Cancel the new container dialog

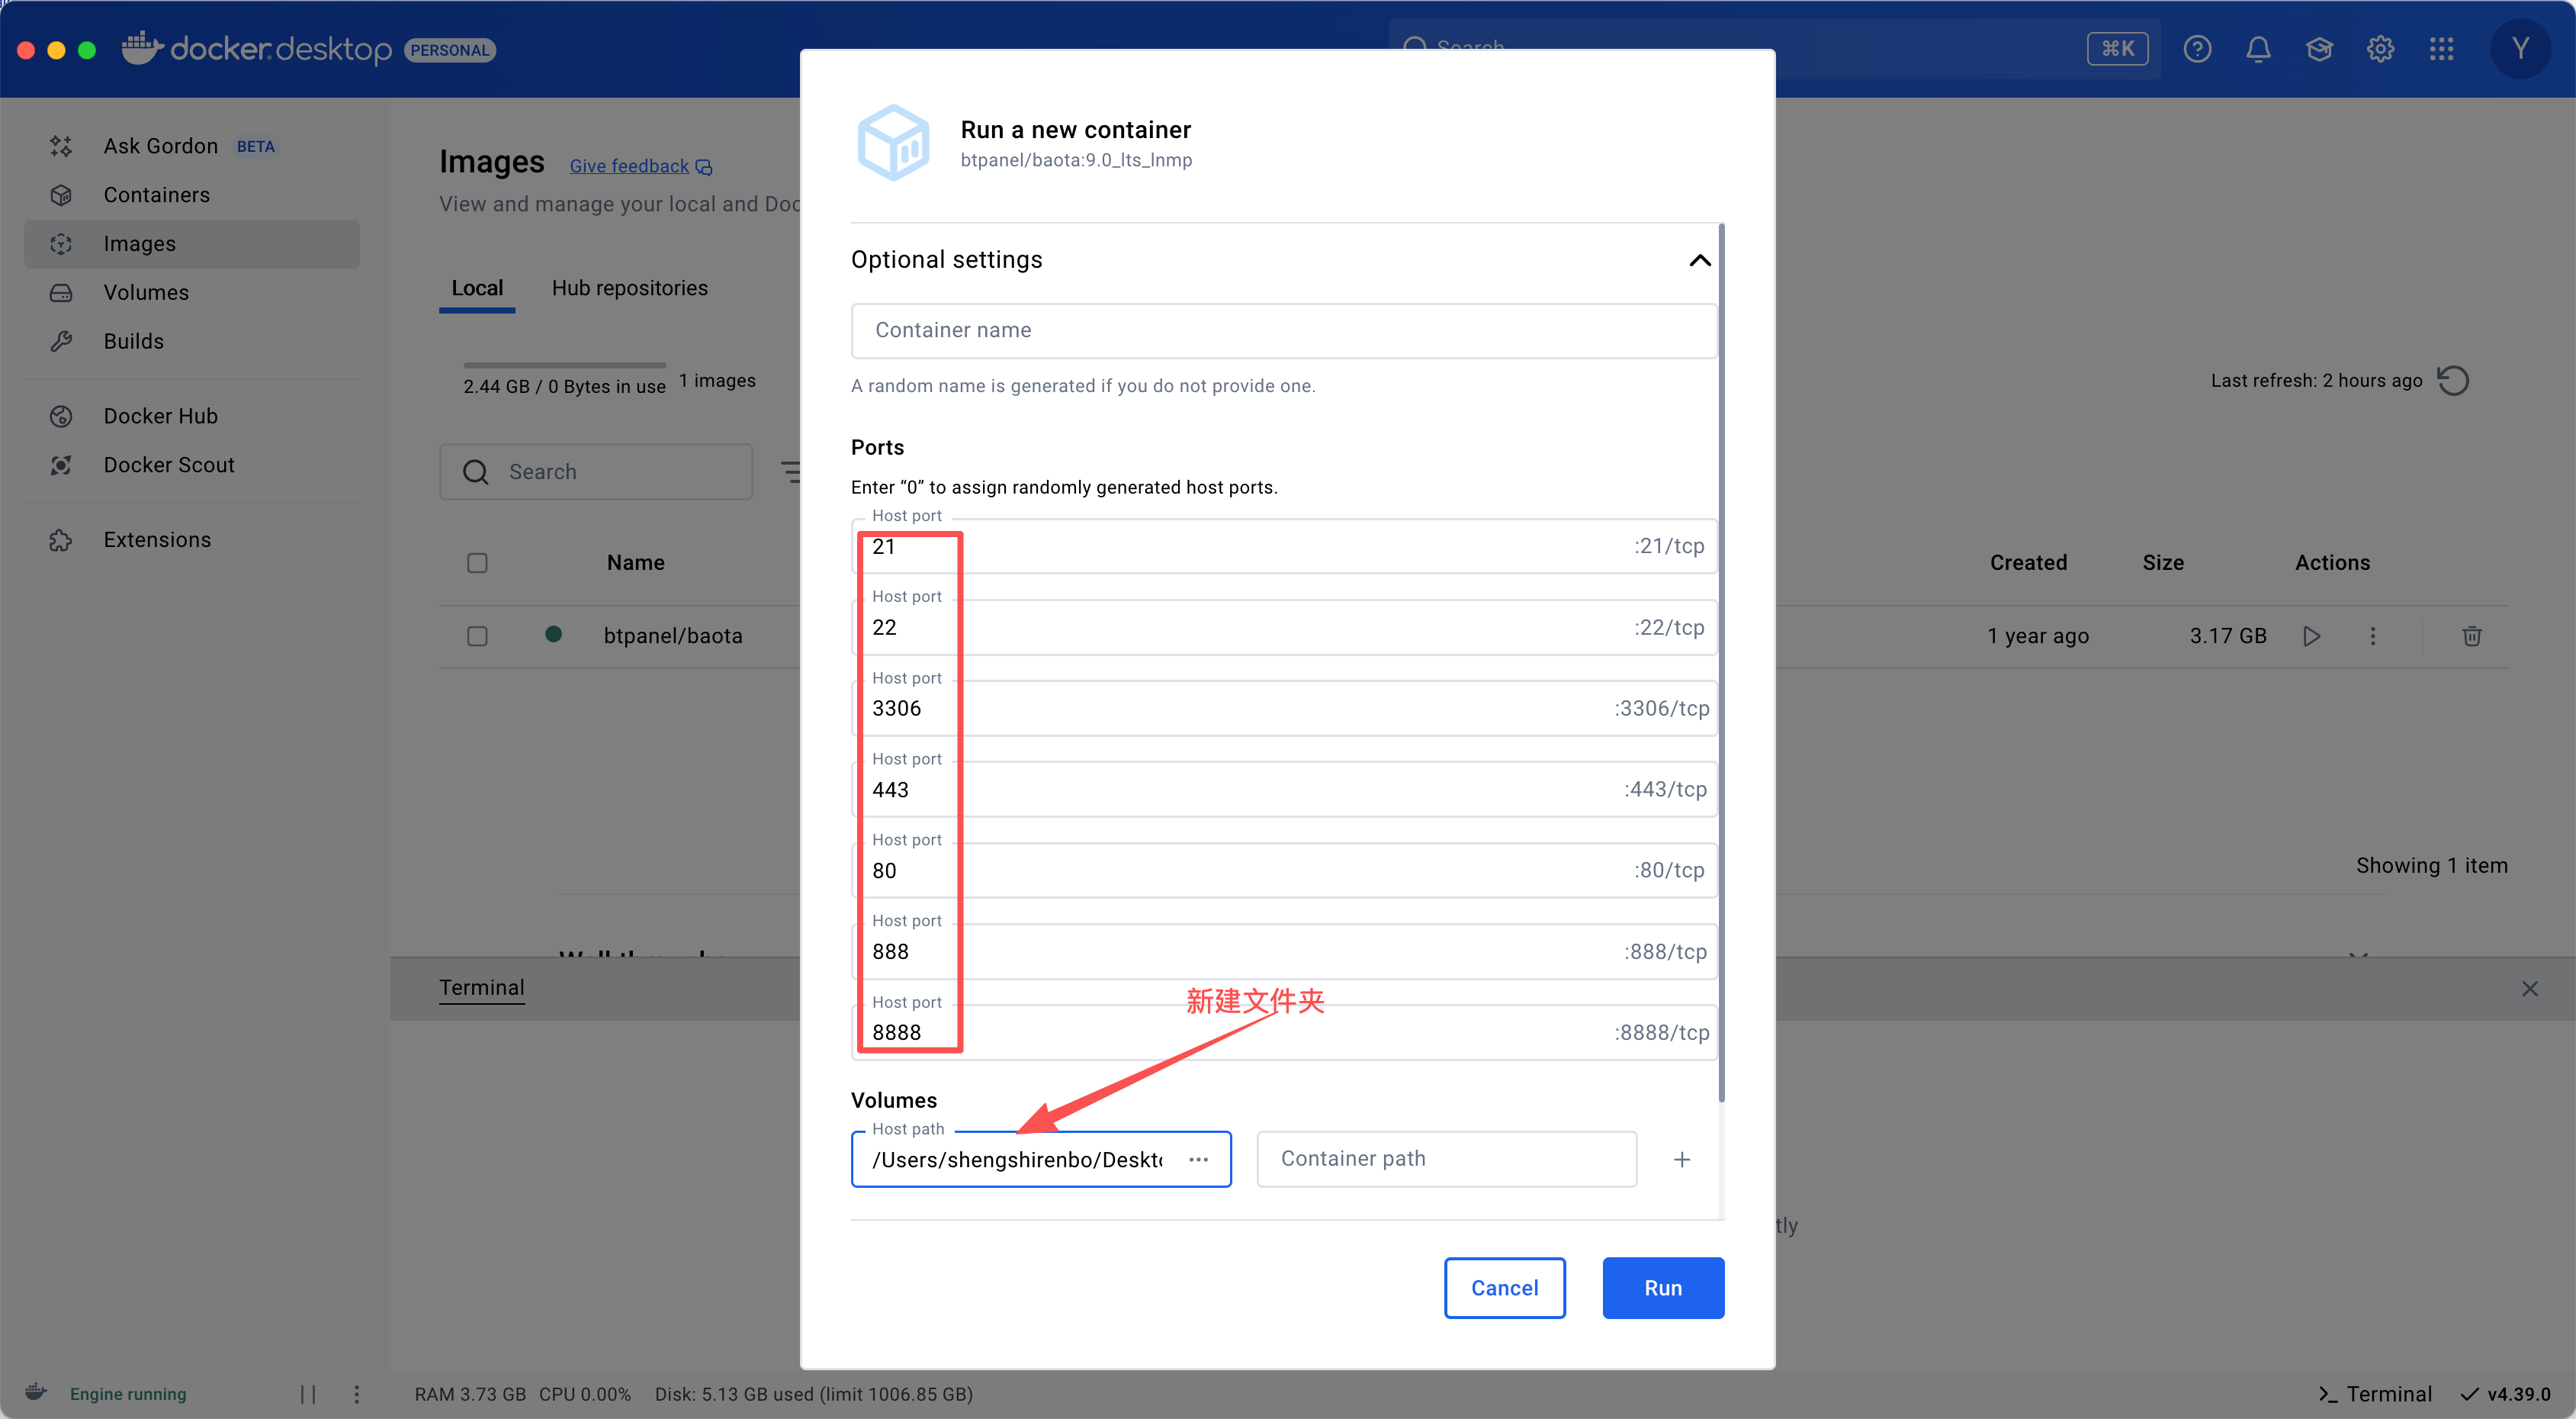click(1503, 1288)
